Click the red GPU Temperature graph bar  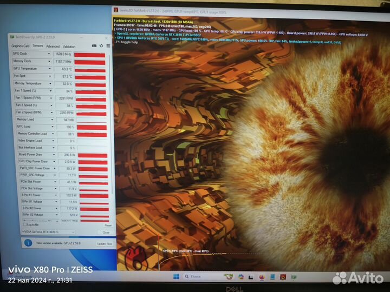coord(90,70)
